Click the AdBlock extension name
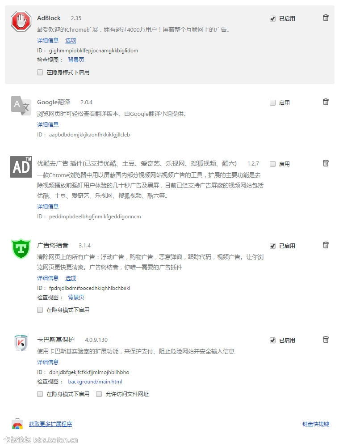The image size is (343, 447). (x=49, y=18)
